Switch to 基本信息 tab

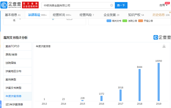click(x=13, y=15)
